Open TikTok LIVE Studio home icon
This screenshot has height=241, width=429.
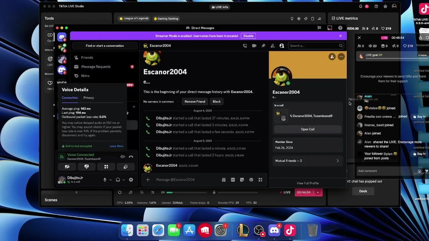pyautogui.click(x=385, y=6)
